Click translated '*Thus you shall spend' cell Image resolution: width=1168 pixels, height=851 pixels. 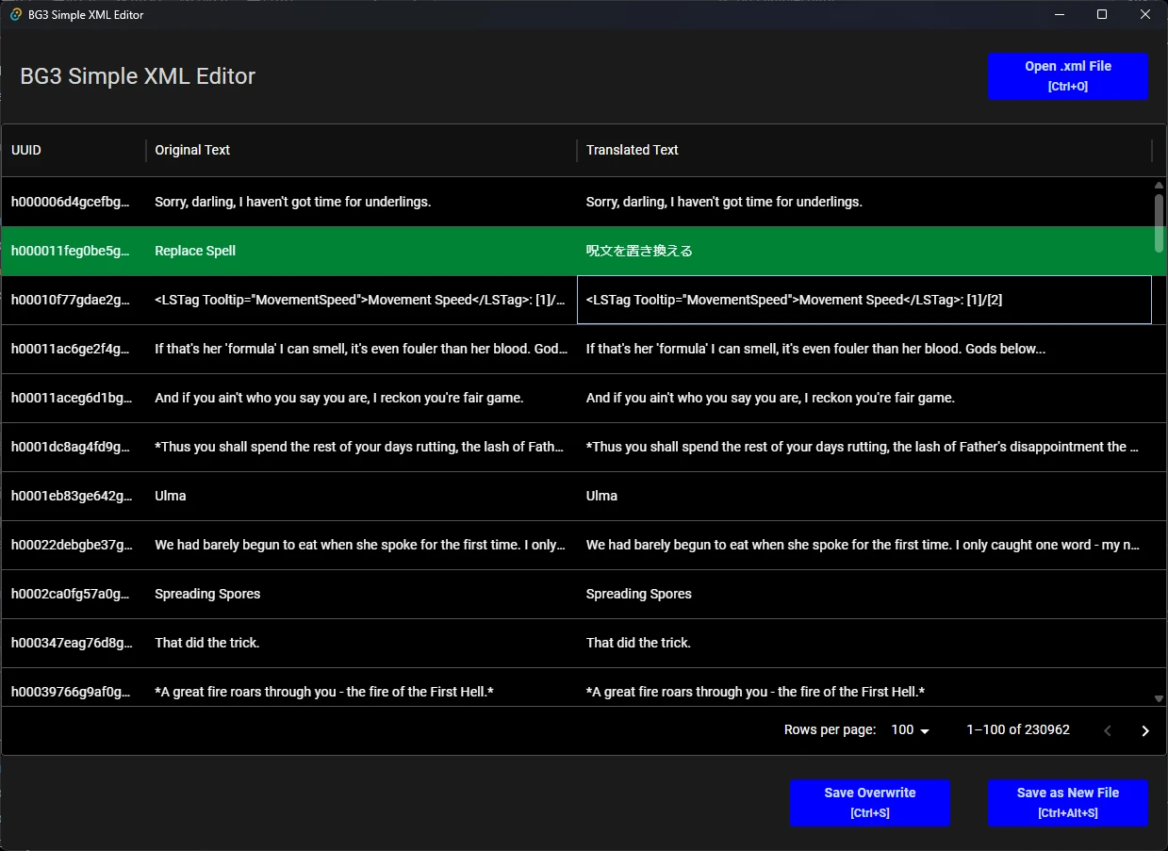(x=864, y=447)
